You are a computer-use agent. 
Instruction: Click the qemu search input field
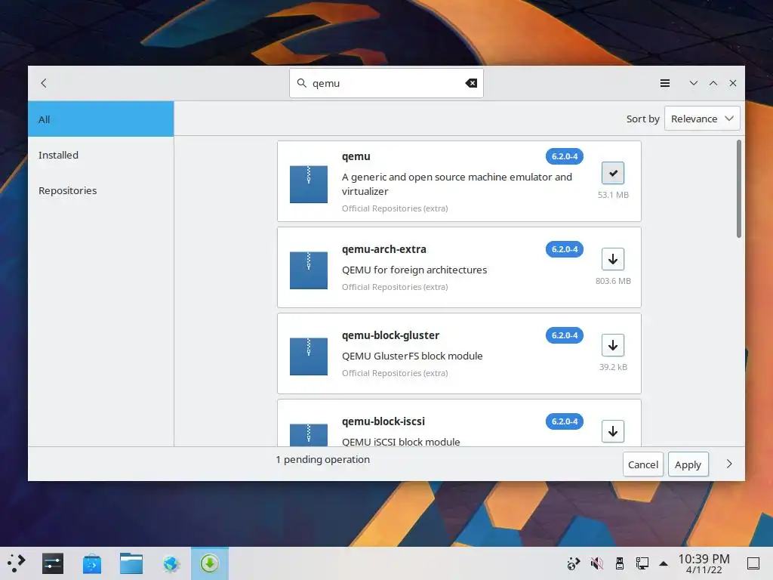click(x=386, y=83)
